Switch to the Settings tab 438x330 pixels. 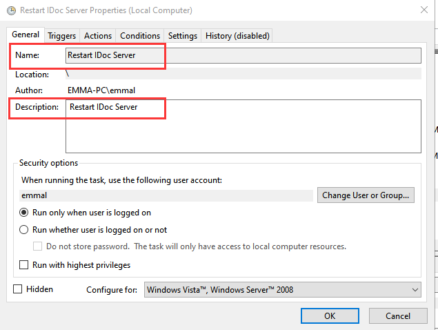183,36
